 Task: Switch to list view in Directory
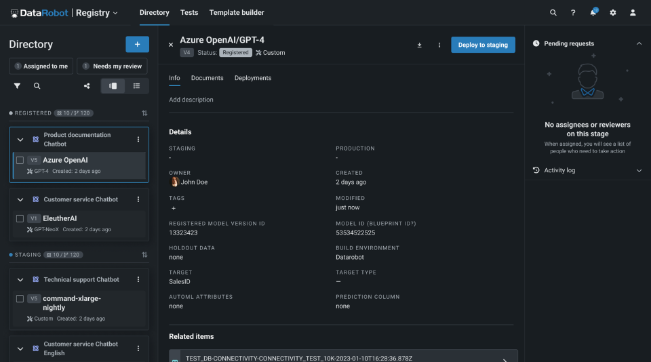click(x=136, y=86)
